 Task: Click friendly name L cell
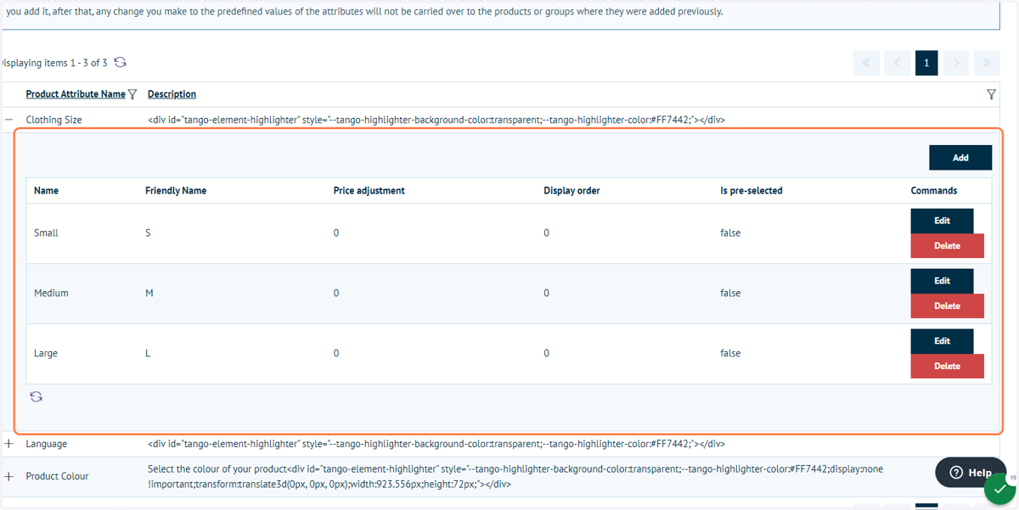[x=148, y=354]
